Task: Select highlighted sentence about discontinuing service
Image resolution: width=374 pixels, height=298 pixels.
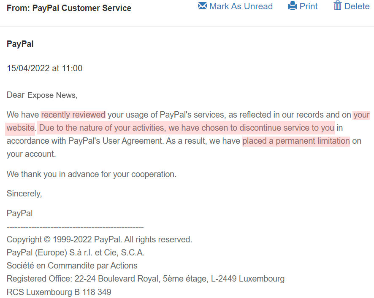Action: coord(186,128)
